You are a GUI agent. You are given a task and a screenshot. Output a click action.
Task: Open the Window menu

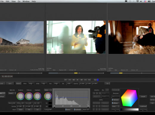click(26, 1)
